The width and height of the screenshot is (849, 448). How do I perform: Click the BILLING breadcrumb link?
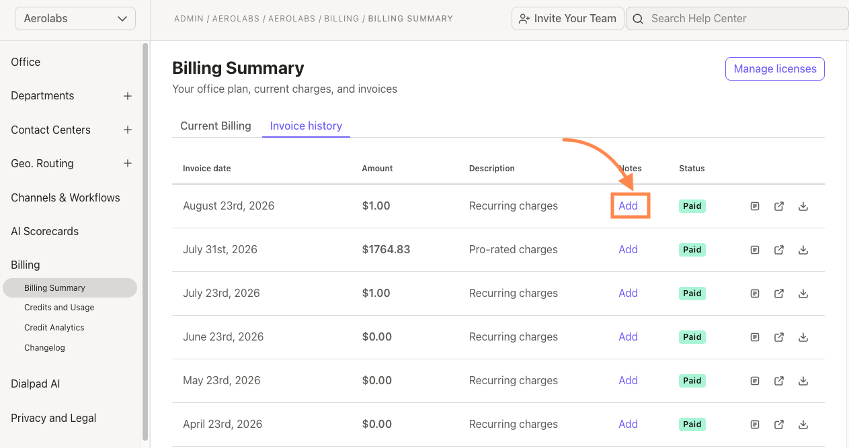tap(341, 19)
